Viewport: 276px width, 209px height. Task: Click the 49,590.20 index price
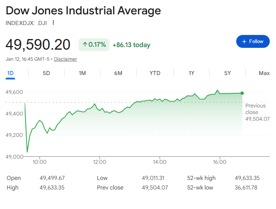38,45
